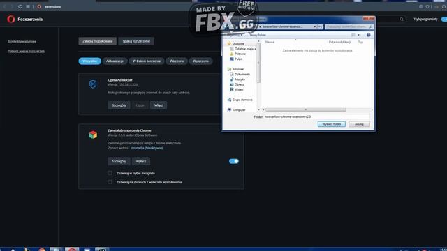This screenshot has height=251, width=447.
Task: Sort by the Nazwa column header
Action: click(270, 42)
